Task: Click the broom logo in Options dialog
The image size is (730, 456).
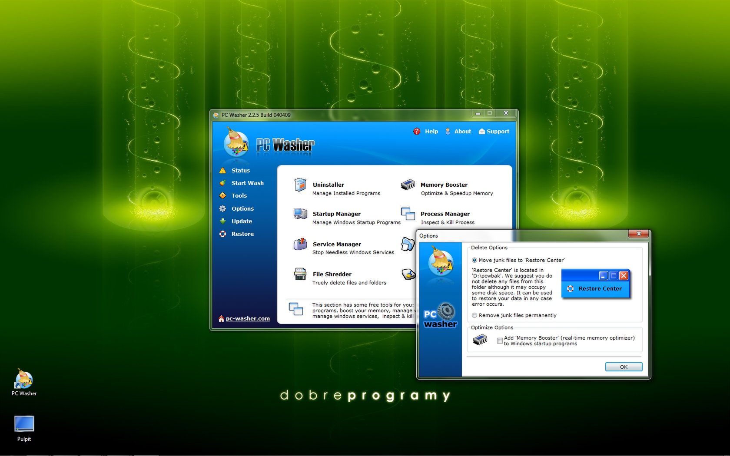Action: click(440, 261)
